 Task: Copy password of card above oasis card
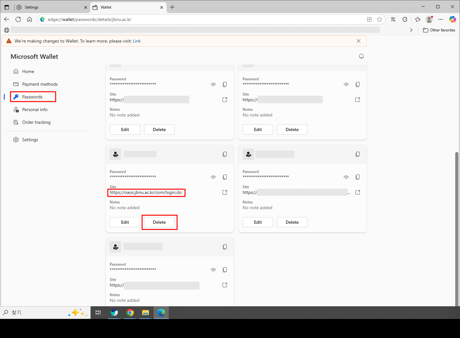click(225, 84)
